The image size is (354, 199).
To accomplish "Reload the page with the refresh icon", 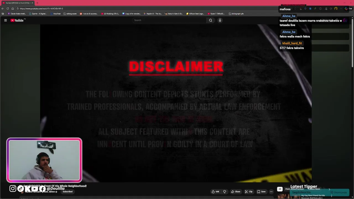I will pyautogui.click(x=8, y=9).
